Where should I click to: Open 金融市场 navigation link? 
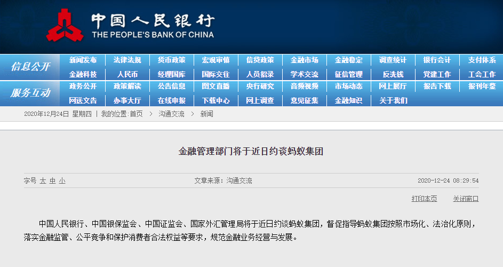pyautogui.click(x=304, y=60)
